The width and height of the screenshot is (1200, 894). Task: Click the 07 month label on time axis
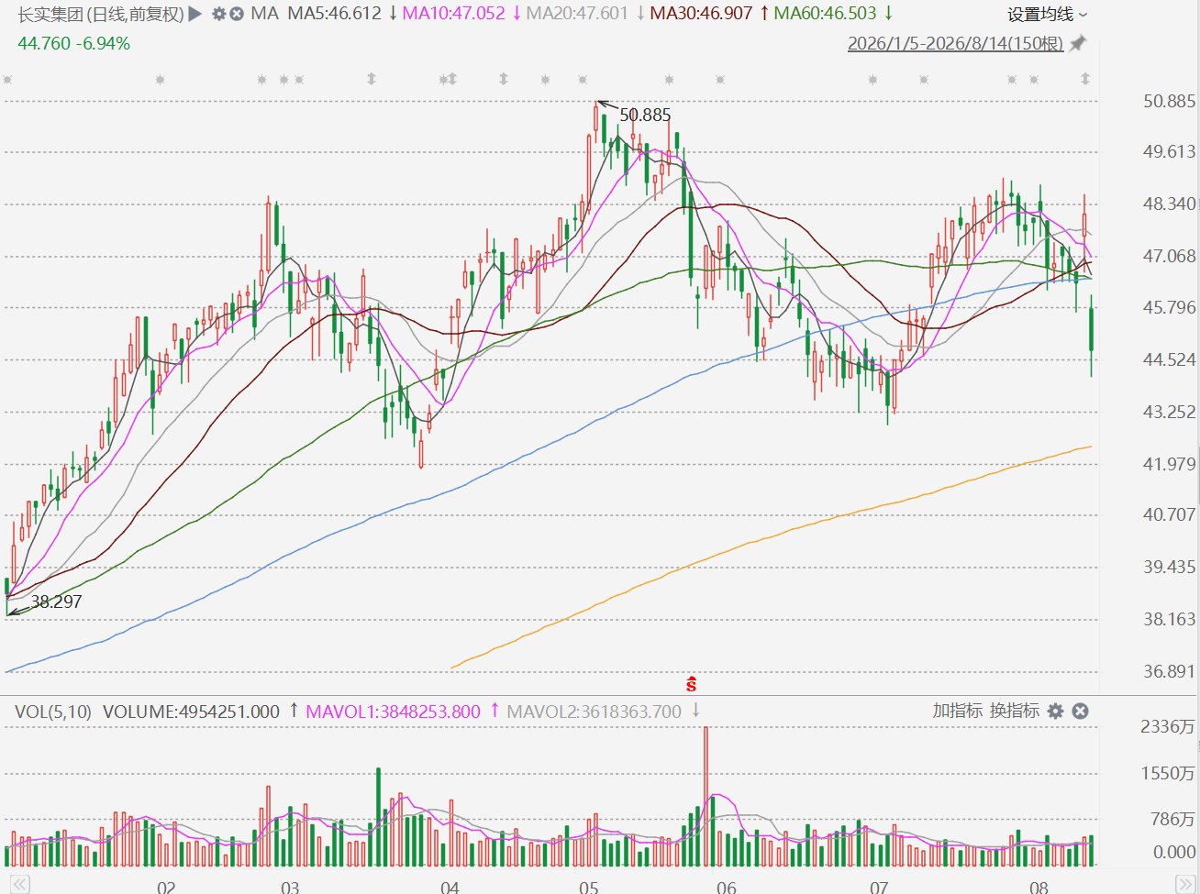879,887
